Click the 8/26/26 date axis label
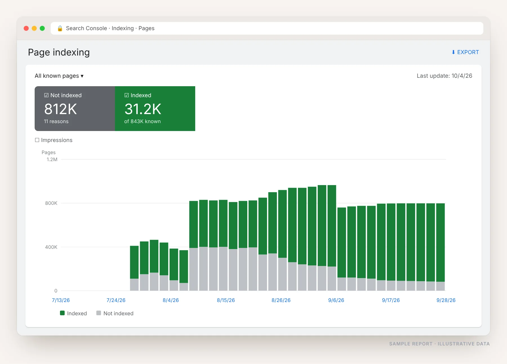 pos(281,300)
